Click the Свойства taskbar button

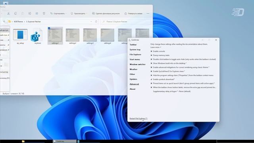tap(65, 141)
